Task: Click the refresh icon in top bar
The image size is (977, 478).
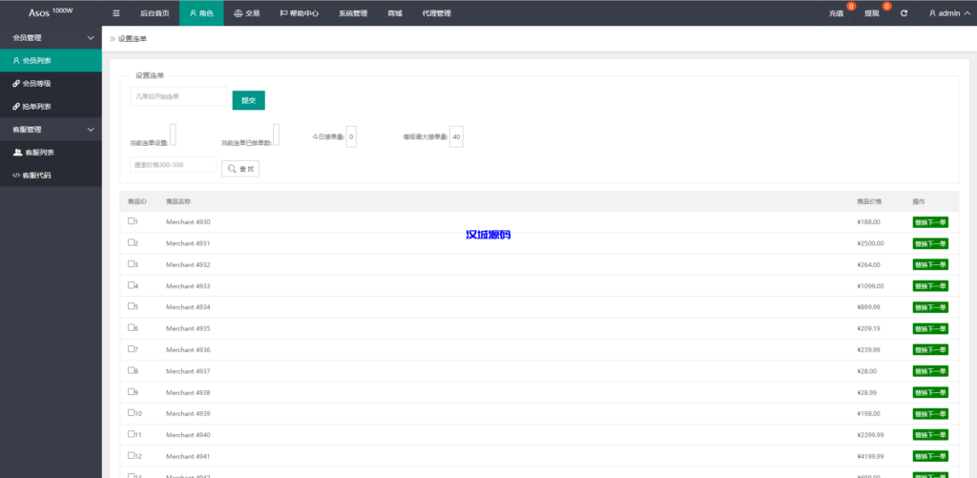Action: click(x=904, y=13)
